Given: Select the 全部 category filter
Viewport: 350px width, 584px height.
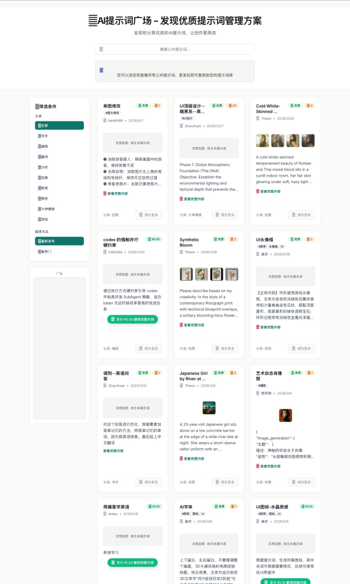Looking at the screenshot, I should (59, 125).
